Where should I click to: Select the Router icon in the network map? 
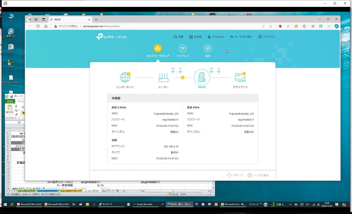163,77
